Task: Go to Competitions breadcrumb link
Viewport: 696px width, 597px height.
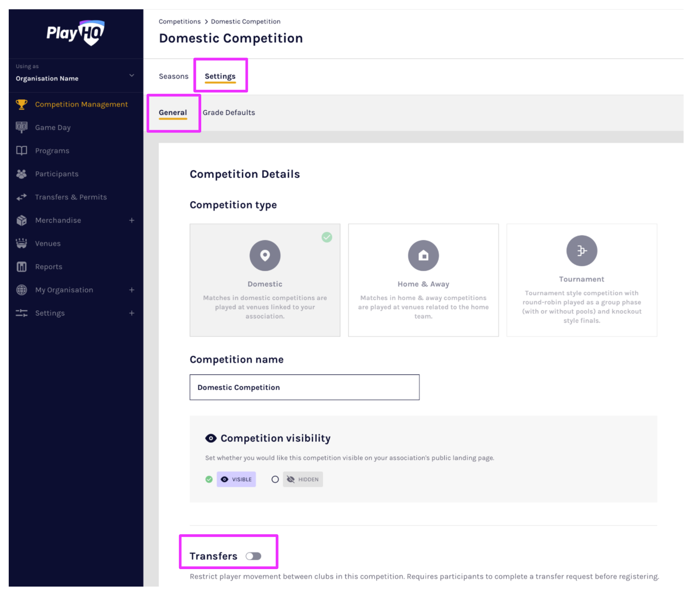Action: point(179,21)
